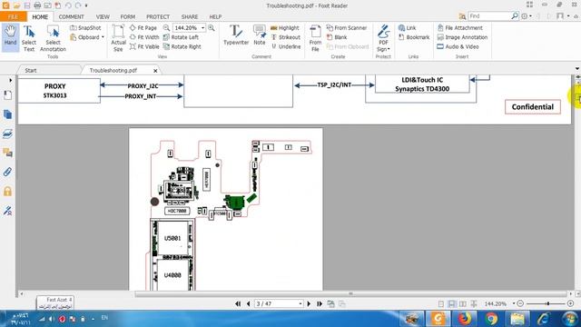581x327 pixels.
Task: Add a Bookmark
Action: (x=414, y=37)
